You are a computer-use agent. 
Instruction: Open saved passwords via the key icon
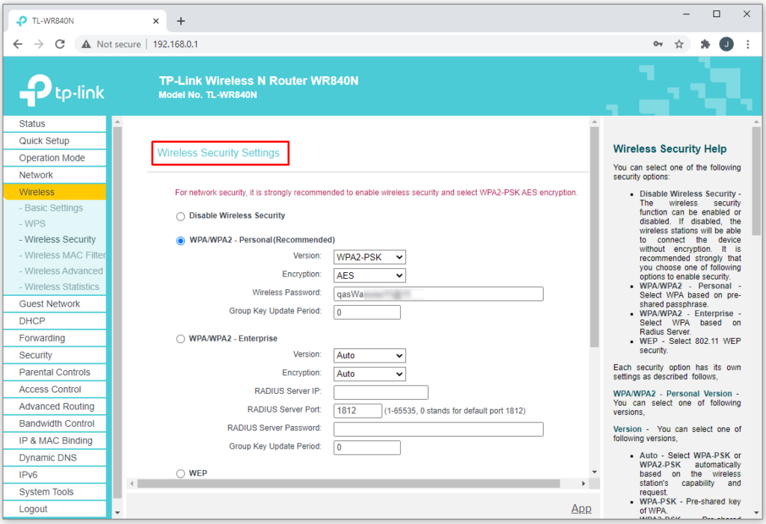(x=658, y=44)
